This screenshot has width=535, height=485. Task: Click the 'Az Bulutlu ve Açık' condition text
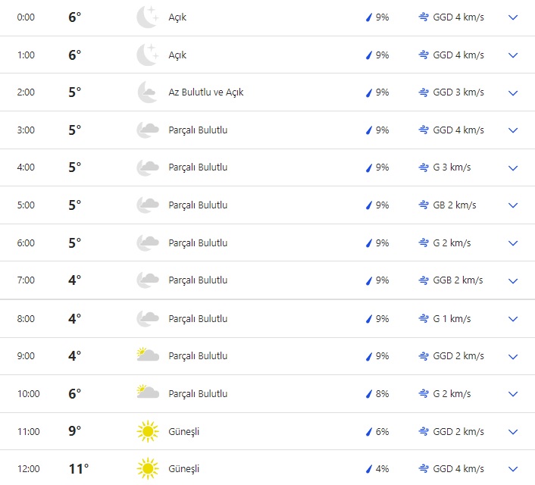point(206,92)
